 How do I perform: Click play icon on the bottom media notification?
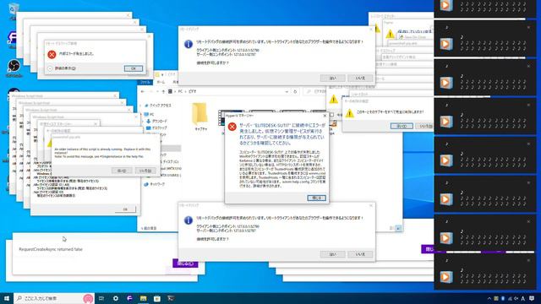(x=445, y=276)
